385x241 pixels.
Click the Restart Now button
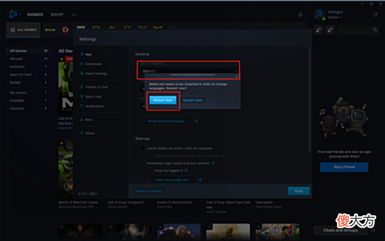[163, 100]
